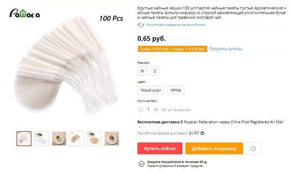Open Посмотреть название на английском link
Image resolution: width=290 pixels, height=172 pixels.
coord(176,25)
